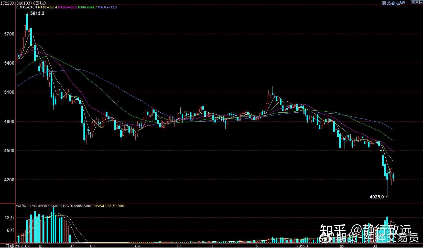Viewport: 423px width, 248px height.
Task: Click the 5913.2 high price marker
Action: coord(37,13)
